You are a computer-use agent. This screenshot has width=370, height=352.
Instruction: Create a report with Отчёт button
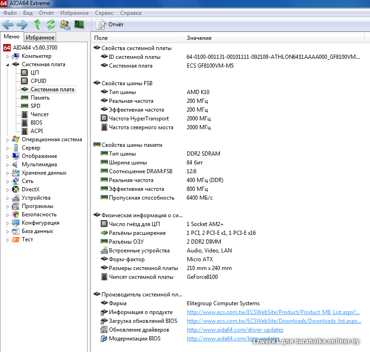(110, 25)
